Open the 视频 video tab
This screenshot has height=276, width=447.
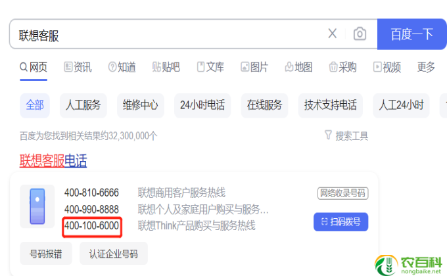pyautogui.click(x=387, y=67)
